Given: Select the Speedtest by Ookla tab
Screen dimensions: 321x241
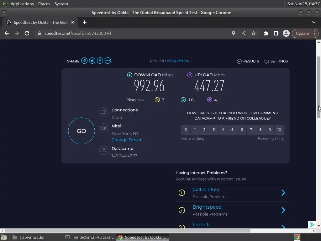Looking at the screenshot, I should [40, 22].
